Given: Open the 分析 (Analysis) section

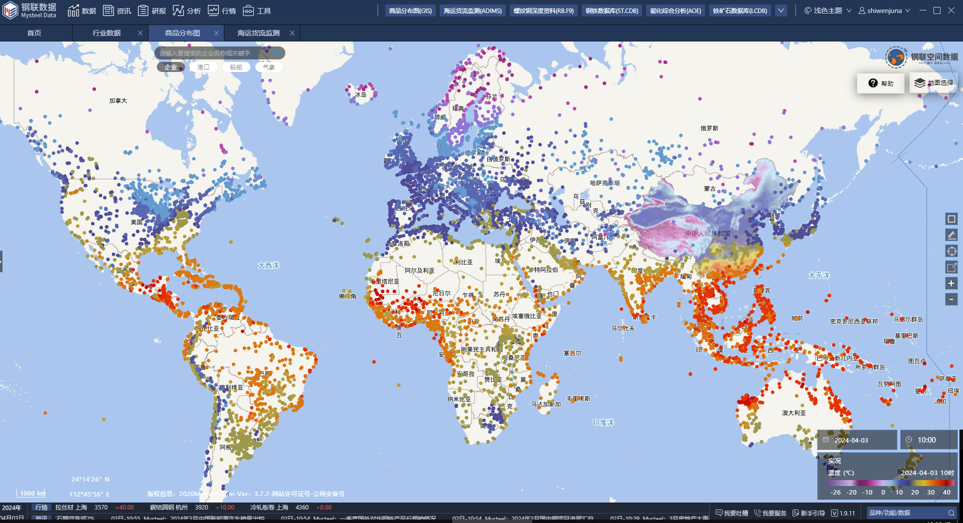Looking at the screenshot, I should click(x=187, y=10).
